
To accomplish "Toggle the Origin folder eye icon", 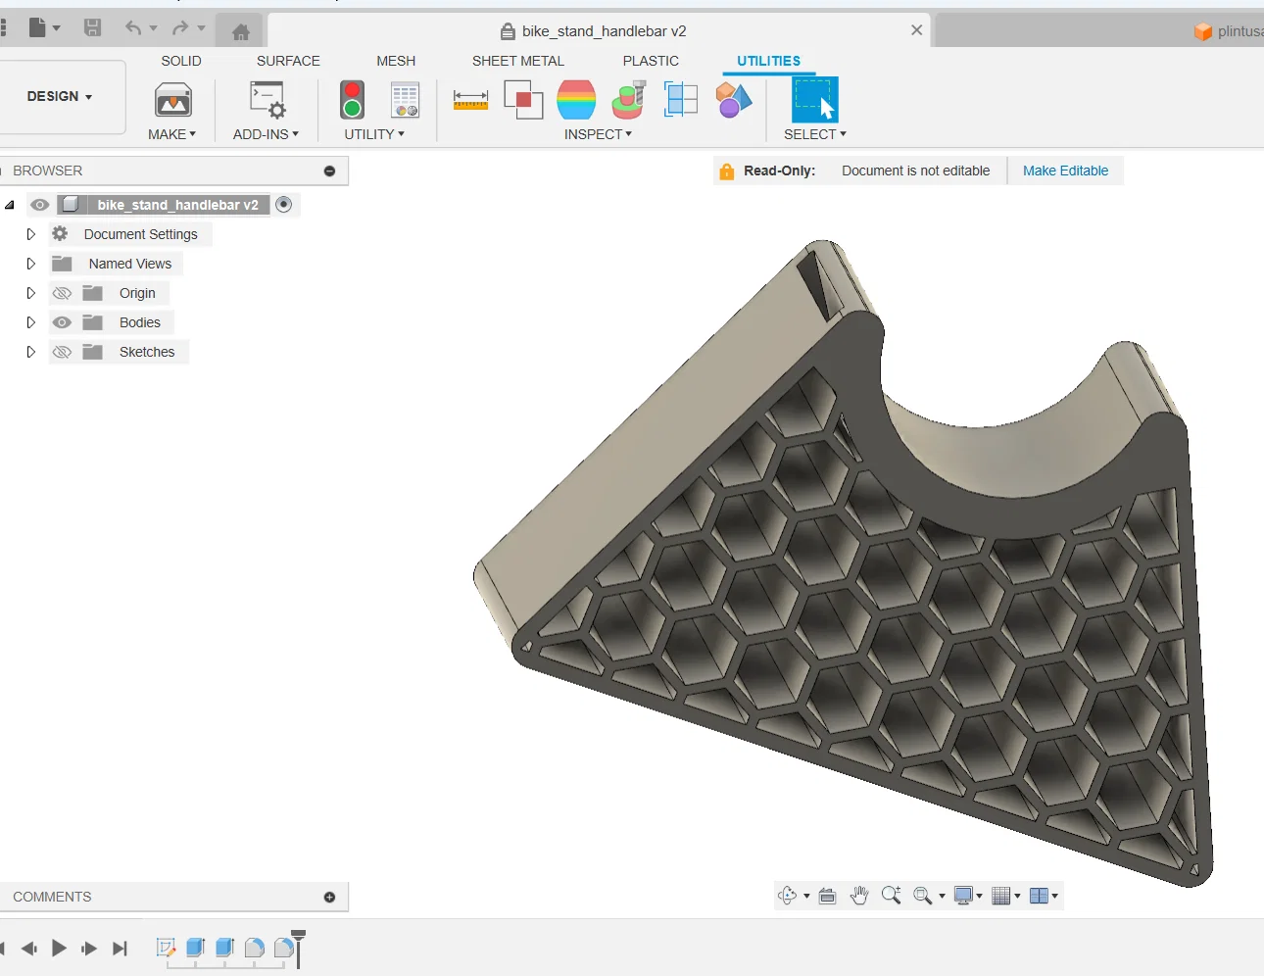I will 62,293.
